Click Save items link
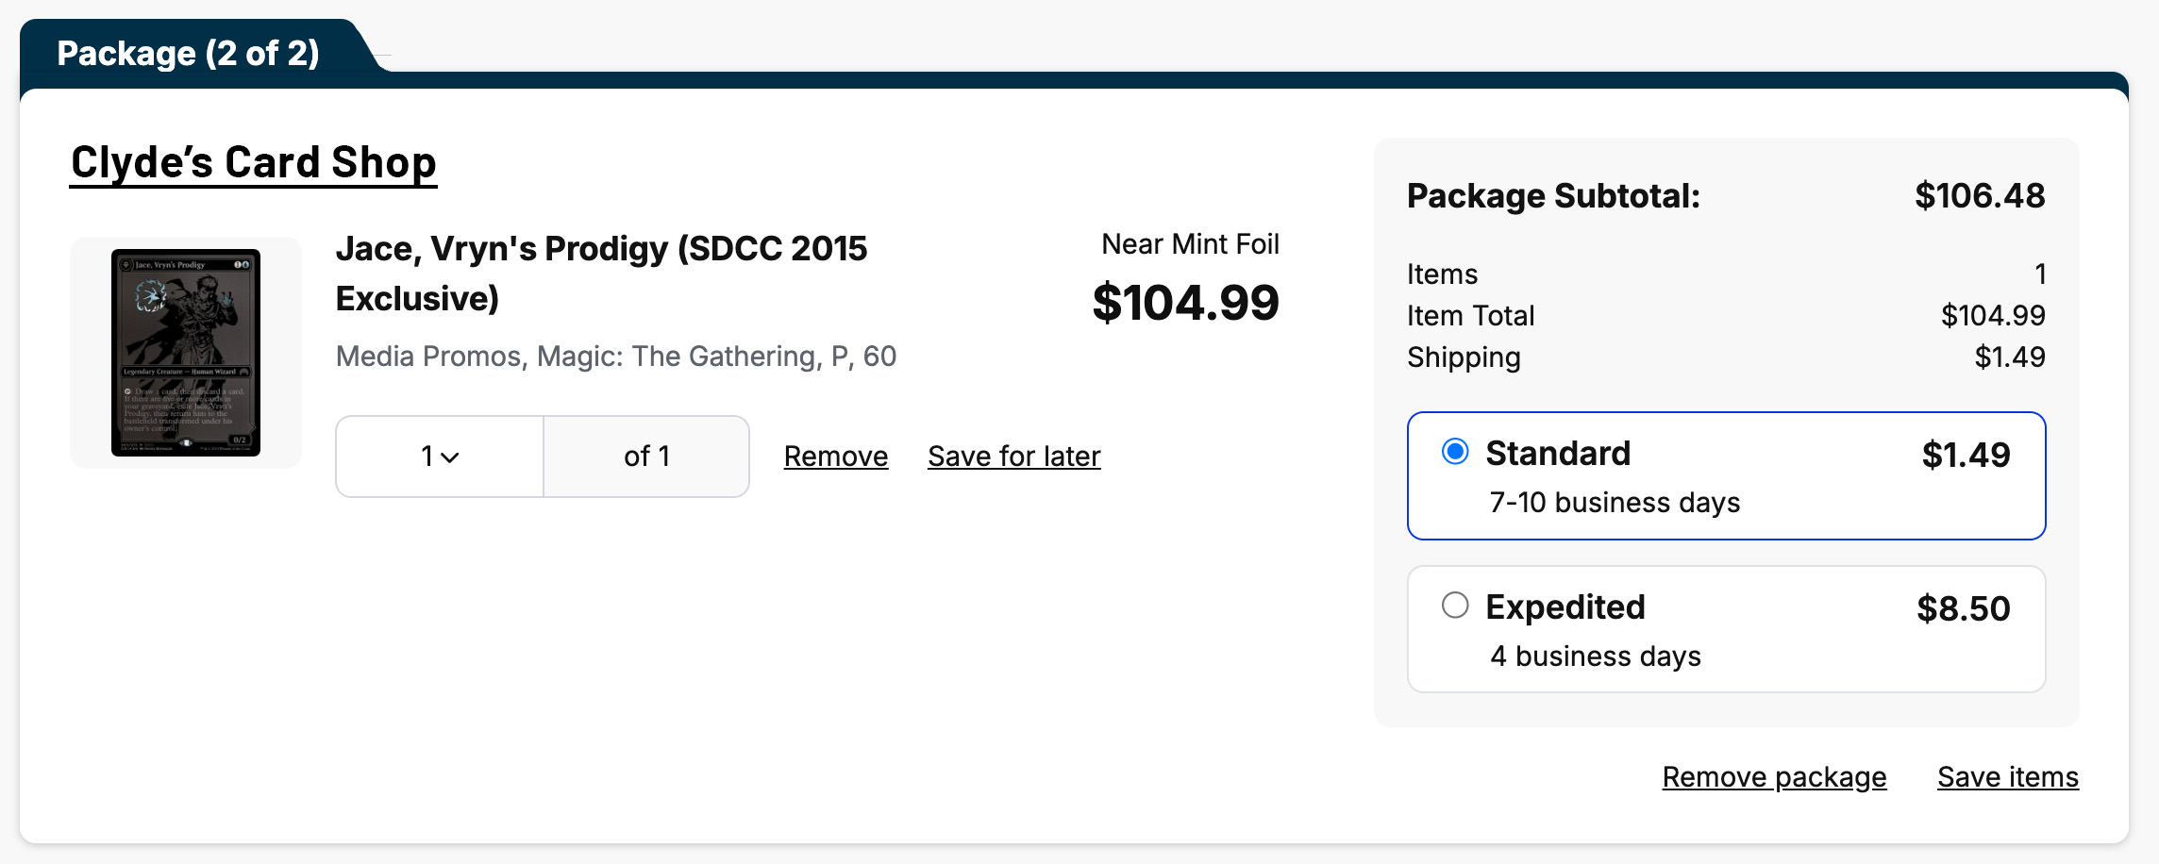Viewport: 2159px width, 864px height. coord(2008,777)
